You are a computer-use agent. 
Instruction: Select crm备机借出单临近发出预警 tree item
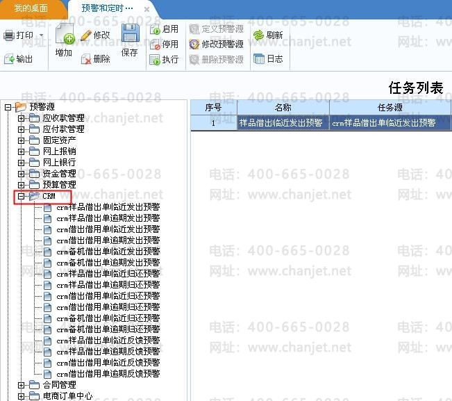click(108, 252)
